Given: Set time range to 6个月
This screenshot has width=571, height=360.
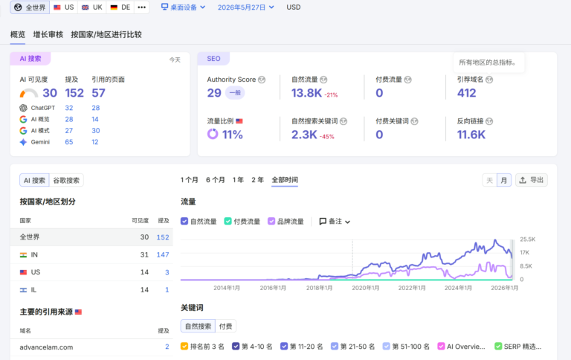Looking at the screenshot, I should [215, 180].
